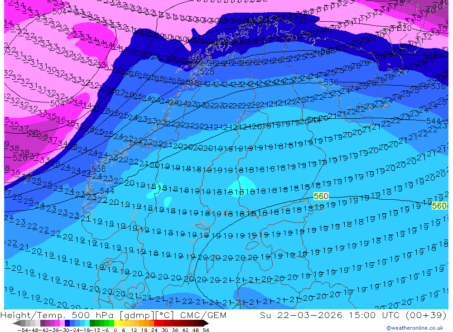Screen dimensions: 453x332
Task: Click the weatheronline.co.uk copyright link
Action: click(415, 328)
